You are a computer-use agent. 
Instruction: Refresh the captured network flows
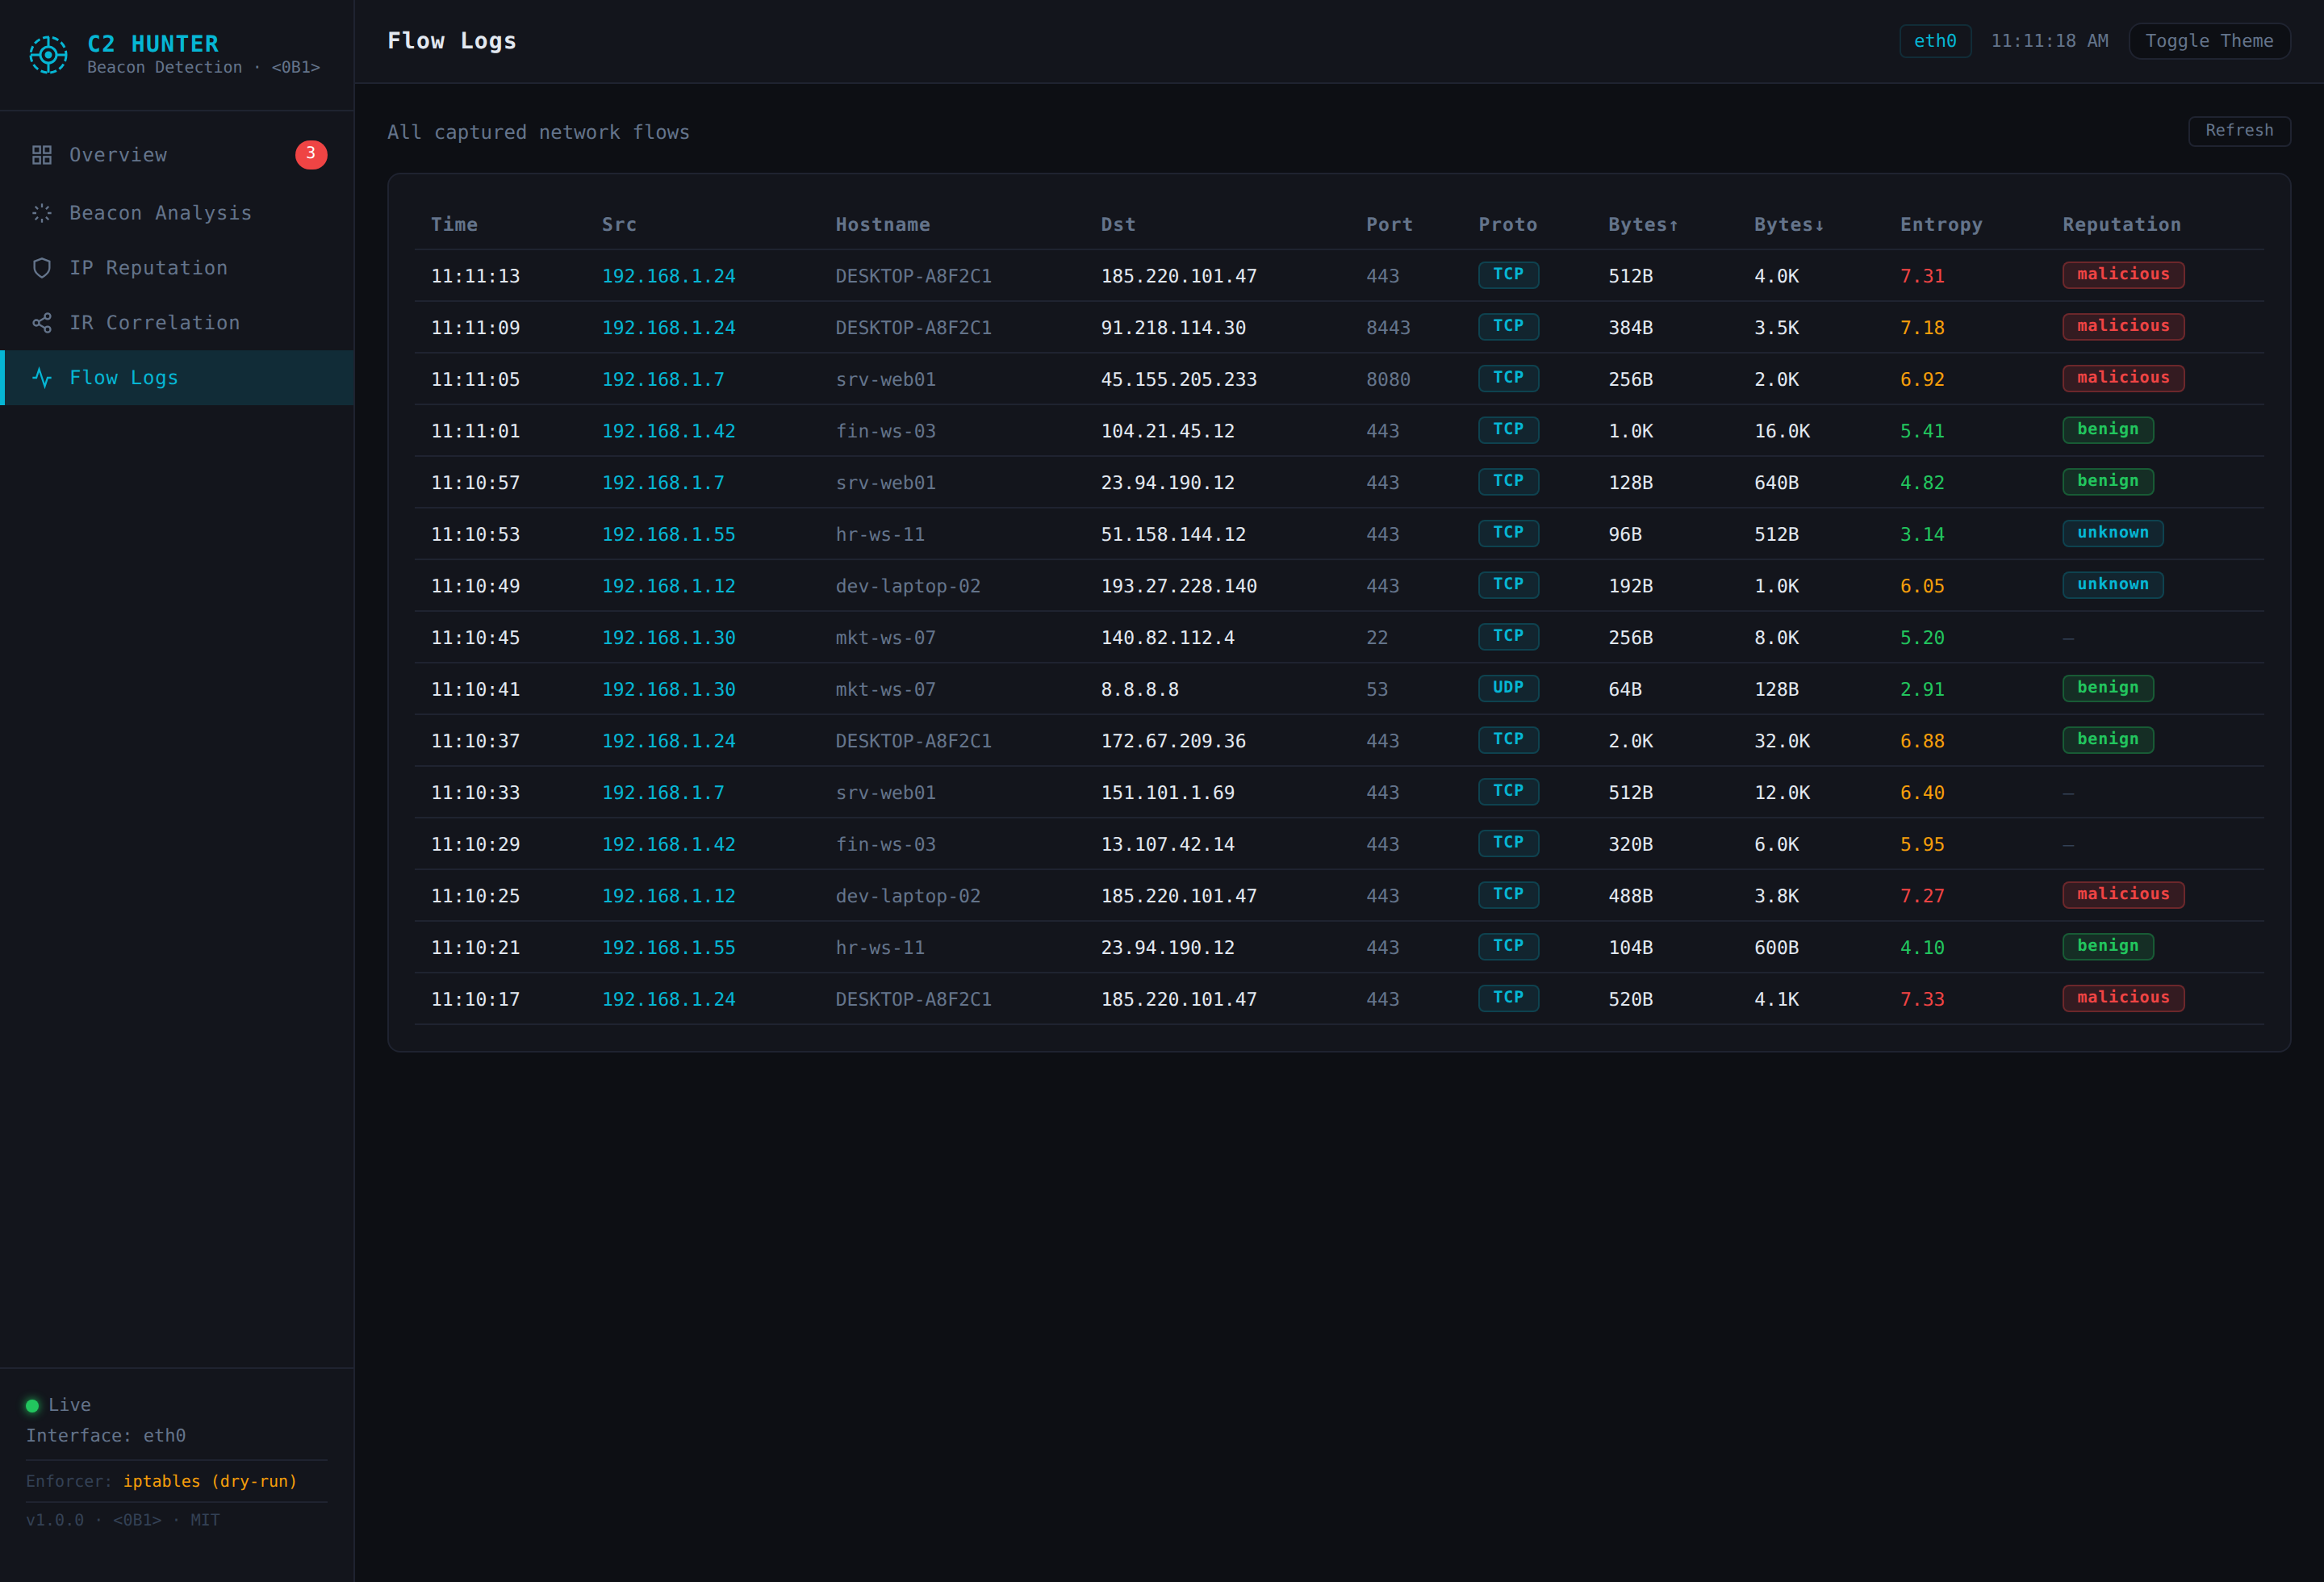pos(2239,131)
